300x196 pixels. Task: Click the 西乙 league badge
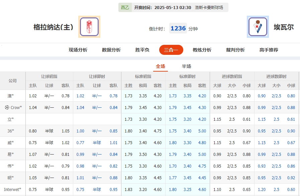pos(124,7)
